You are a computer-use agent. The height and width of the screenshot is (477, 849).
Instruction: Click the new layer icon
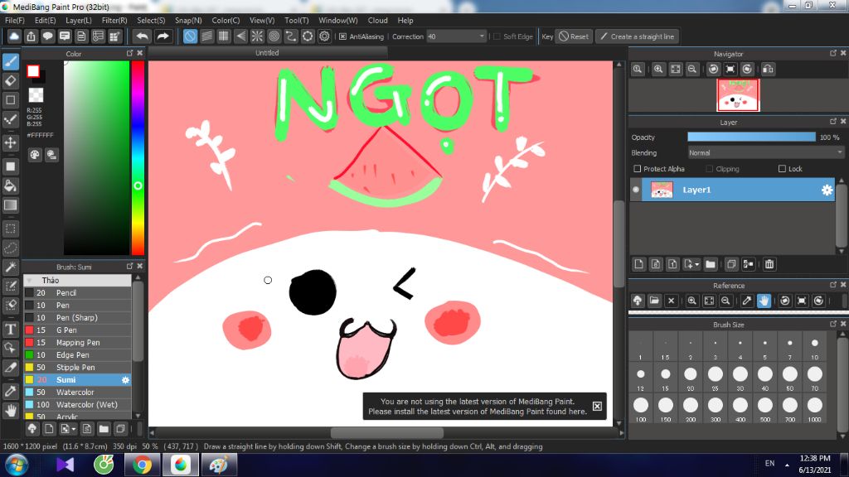pos(639,264)
